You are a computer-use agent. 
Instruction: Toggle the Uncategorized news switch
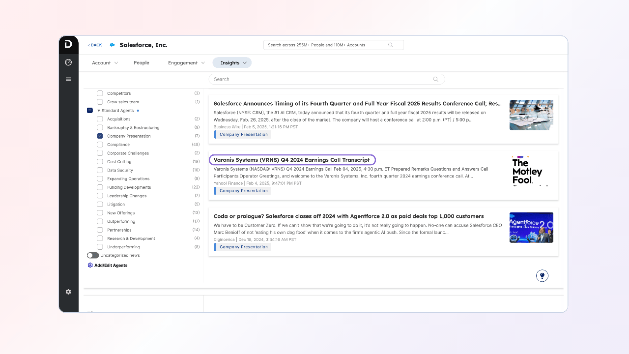pos(92,256)
